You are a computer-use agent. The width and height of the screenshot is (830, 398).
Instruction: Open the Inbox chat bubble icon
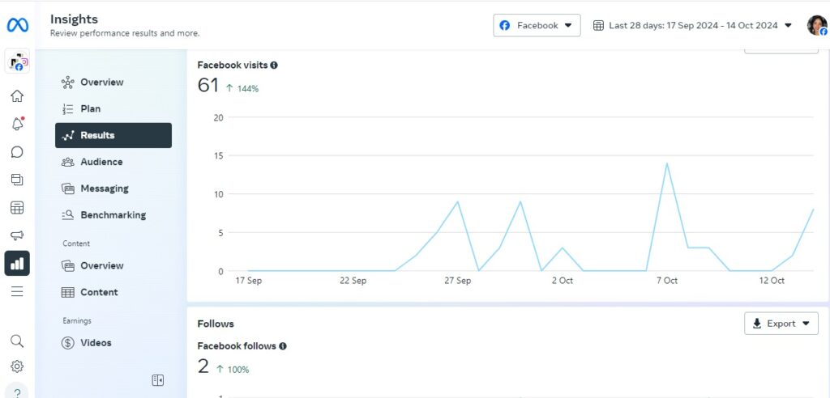pos(17,152)
